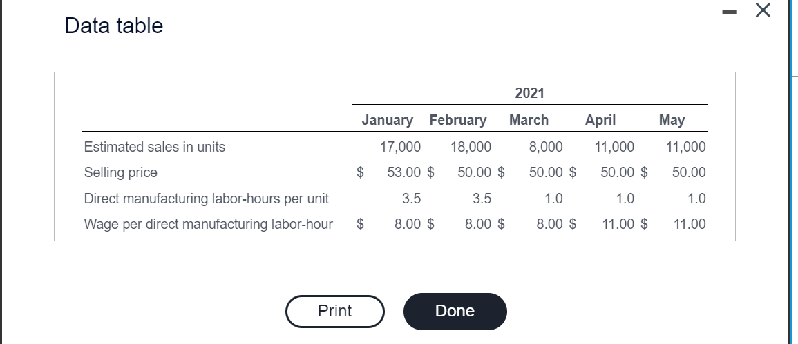Click Wage per direct manufacturing labor-hour label
The image size is (798, 344).
coord(209,223)
